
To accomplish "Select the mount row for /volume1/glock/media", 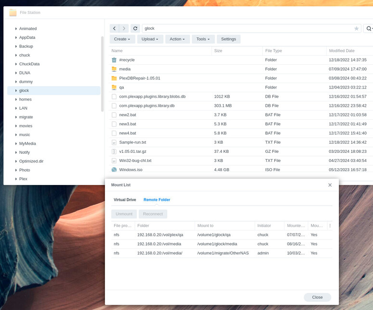I will click(222, 244).
